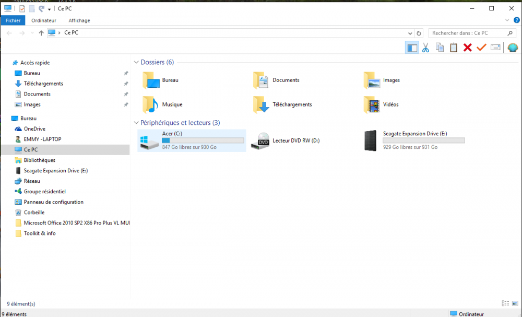Go up one level with the up arrow

pos(41,32)
